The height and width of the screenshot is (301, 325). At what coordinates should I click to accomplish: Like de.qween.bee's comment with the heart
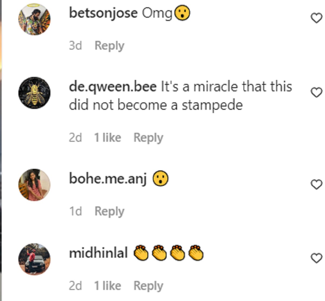pyautogui.click(x=316, y=93)
